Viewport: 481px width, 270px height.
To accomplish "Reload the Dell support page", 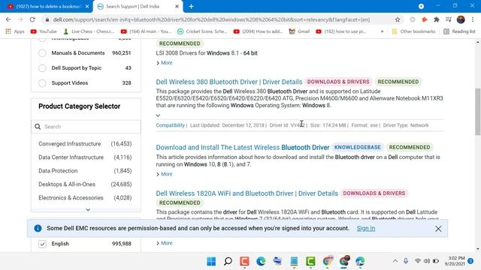I will tap(32, 19).
